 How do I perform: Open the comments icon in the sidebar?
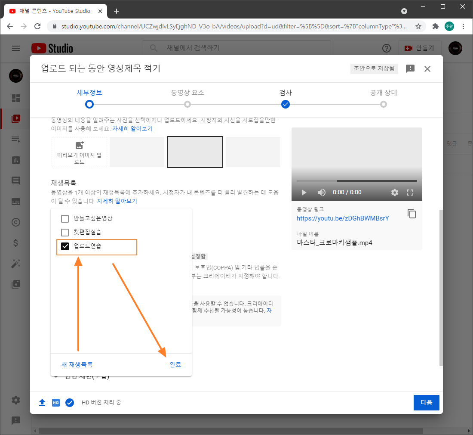[x=15, y=181]
